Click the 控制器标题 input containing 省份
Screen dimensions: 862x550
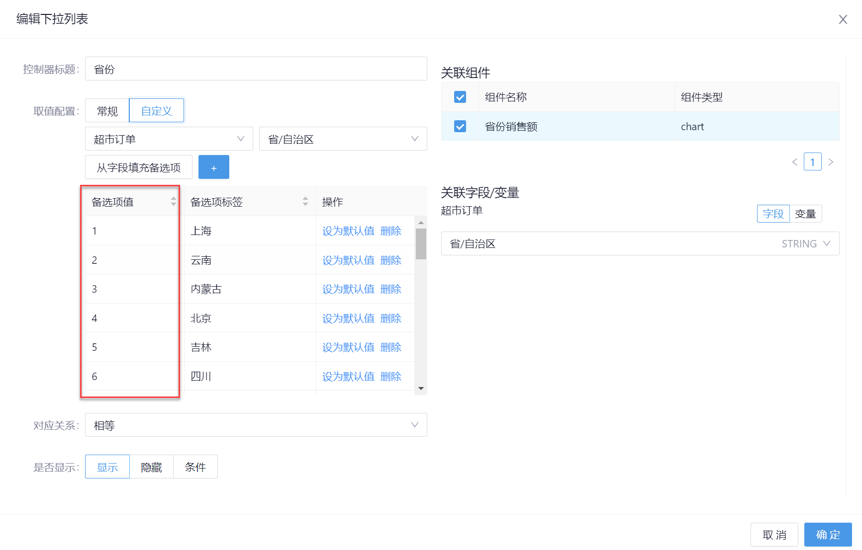[x=256, y=69]
